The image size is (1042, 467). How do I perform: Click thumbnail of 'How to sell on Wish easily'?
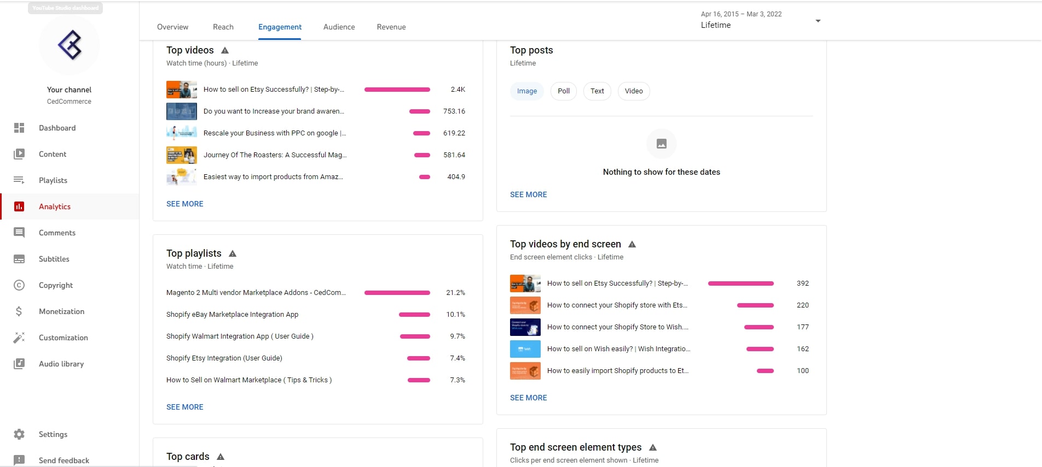click(525, 349)
